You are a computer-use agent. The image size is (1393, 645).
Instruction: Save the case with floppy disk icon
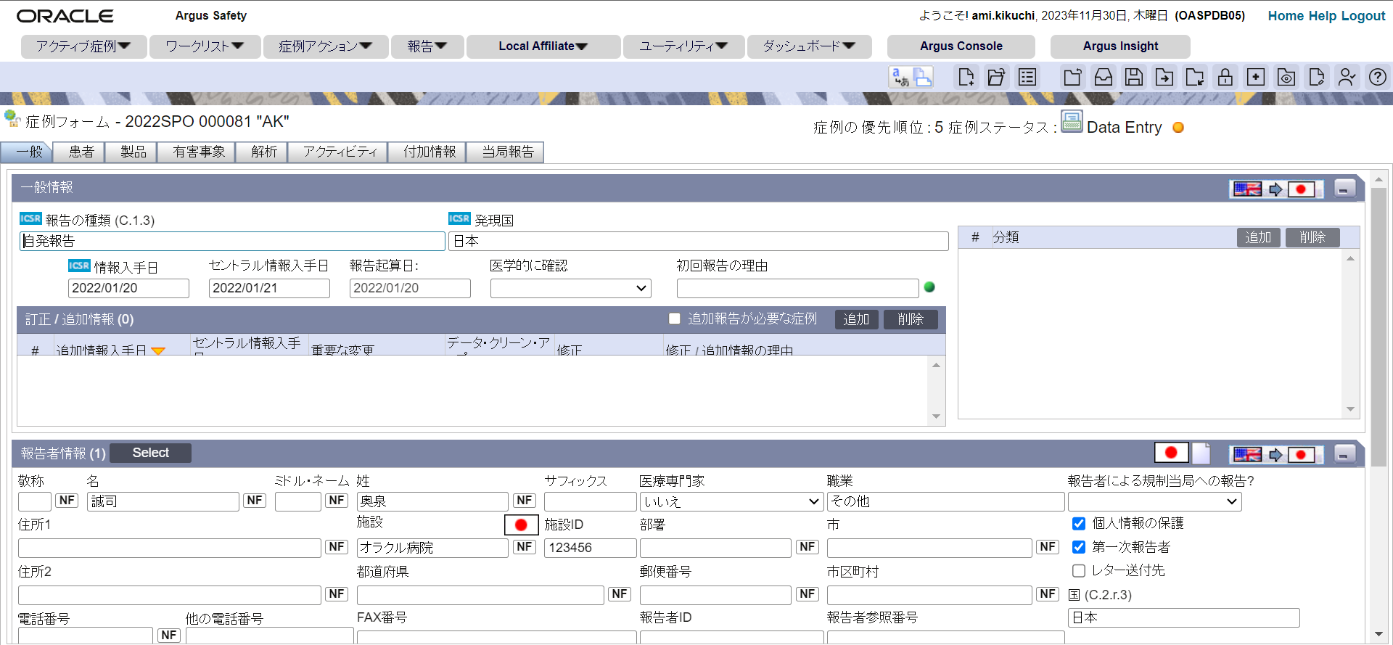click(x=1134, y=77)
